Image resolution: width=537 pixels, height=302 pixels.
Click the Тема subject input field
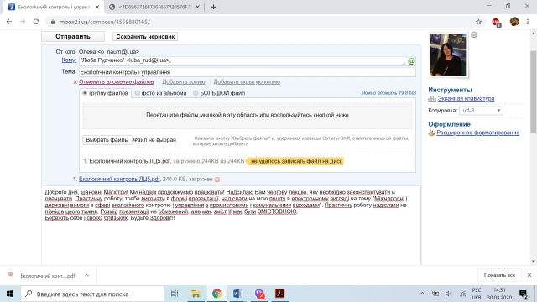point(248,72)
